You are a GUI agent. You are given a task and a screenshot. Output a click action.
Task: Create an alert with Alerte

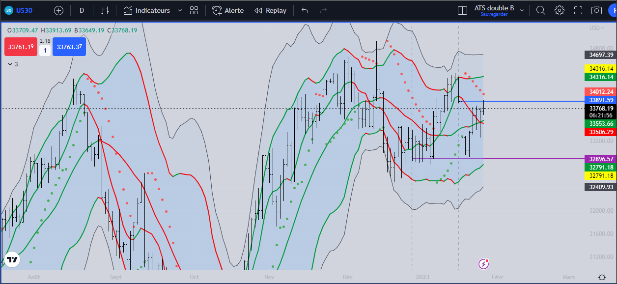coord(228,10)
